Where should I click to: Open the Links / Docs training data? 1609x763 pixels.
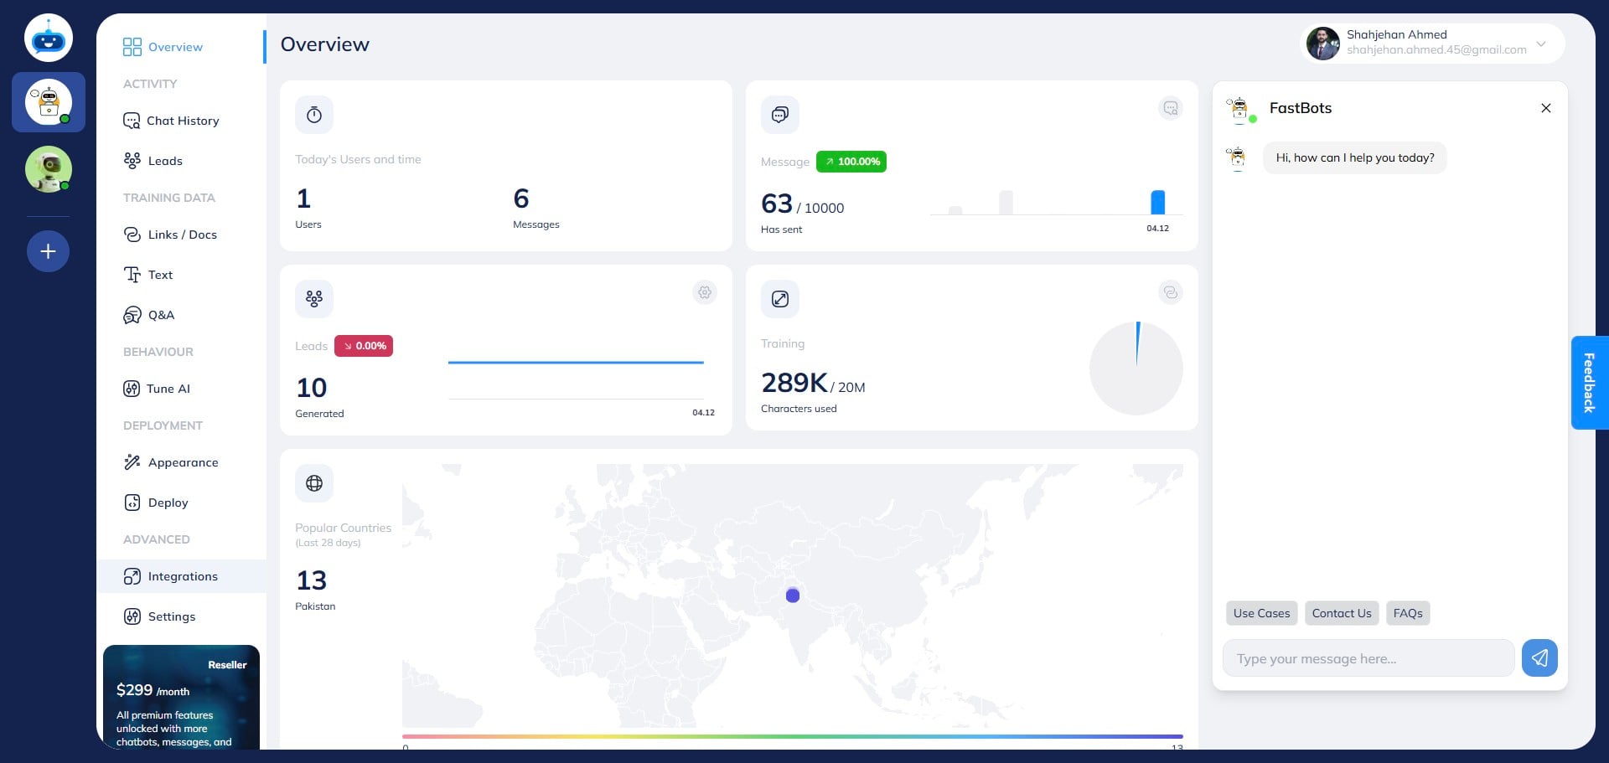[x=183, y=235]
